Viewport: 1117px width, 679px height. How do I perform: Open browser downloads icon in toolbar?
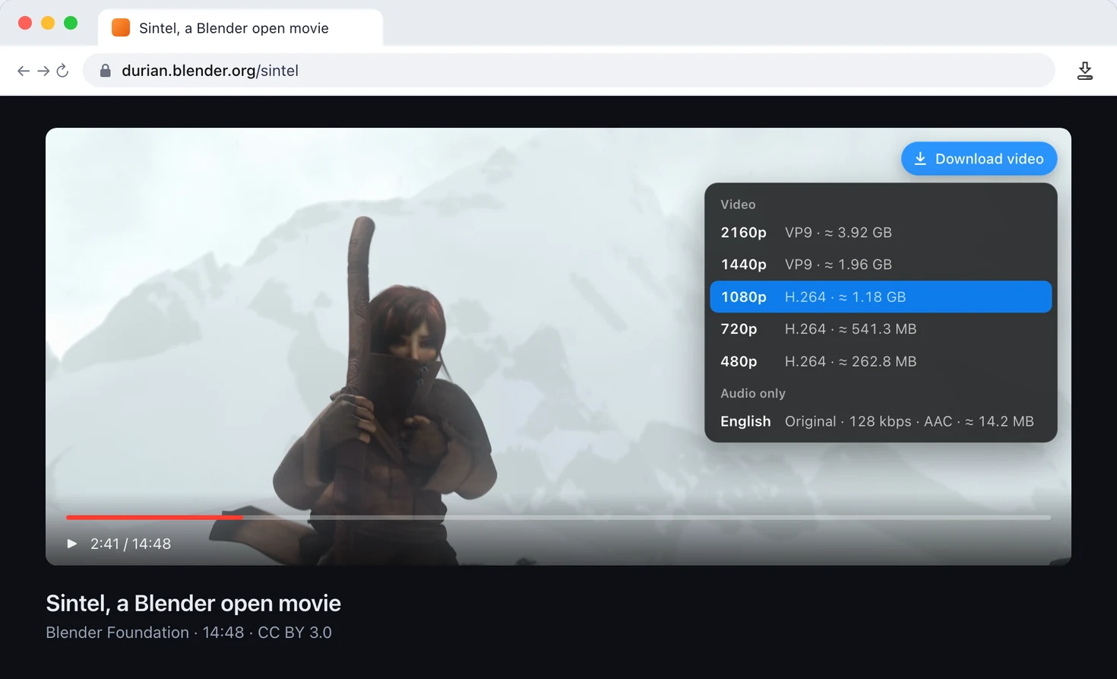click(x=1084, y=71)
